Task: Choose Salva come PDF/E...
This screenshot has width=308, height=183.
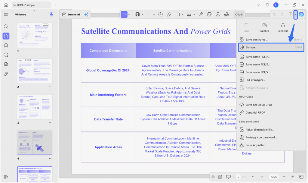Action: pos(271,65)
